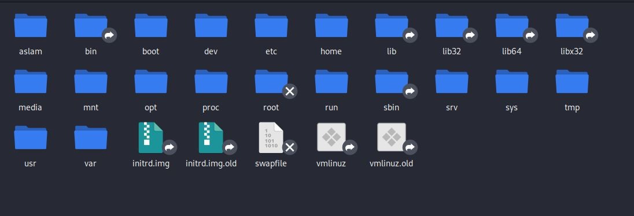Click the "etc" name label
Image resolution: width=634 pixels, height=216 pixels.
[x=271, y=51]
